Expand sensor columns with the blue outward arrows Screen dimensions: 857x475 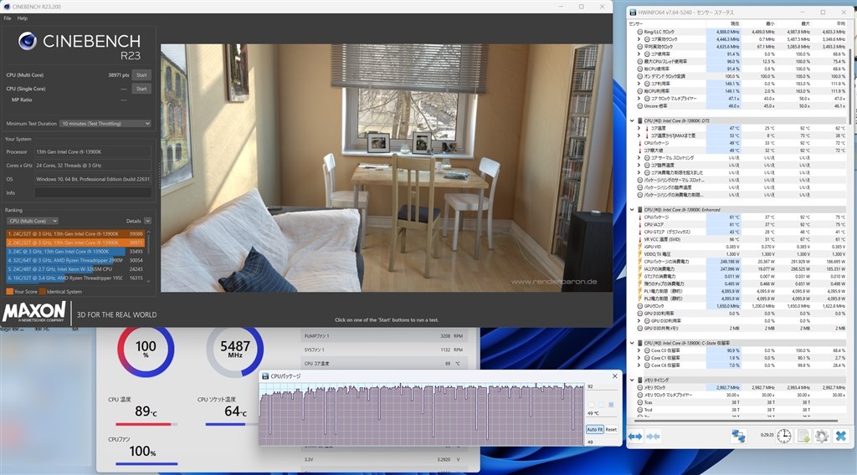pyautogui.click(x=635, y=437)
